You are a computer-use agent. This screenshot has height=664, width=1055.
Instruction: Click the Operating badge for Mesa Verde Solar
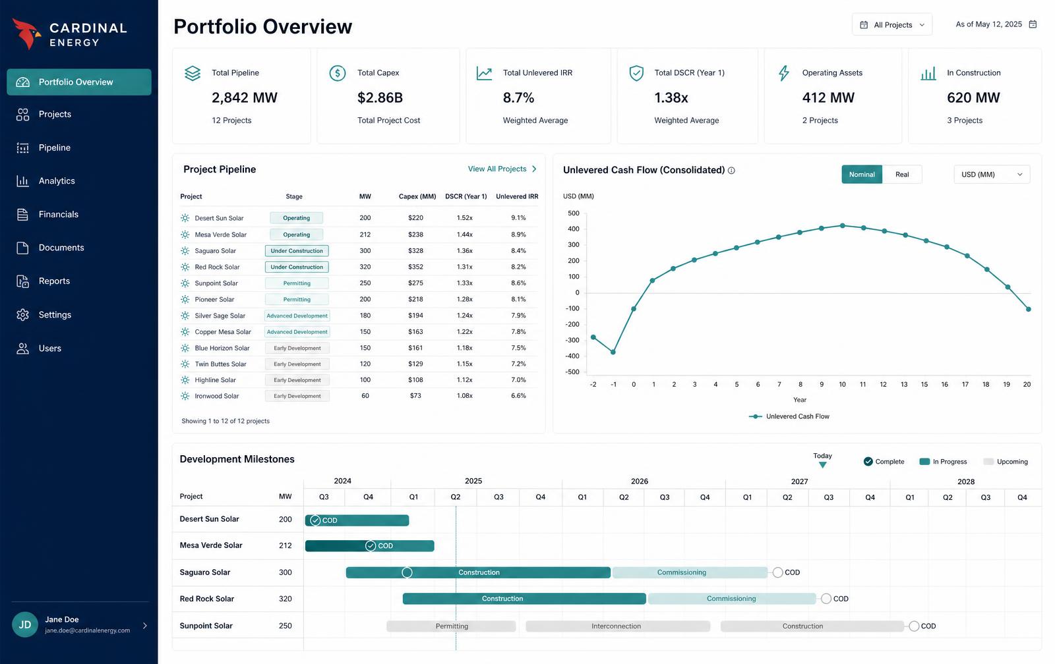pyautogui.click(x=297, y=235)
